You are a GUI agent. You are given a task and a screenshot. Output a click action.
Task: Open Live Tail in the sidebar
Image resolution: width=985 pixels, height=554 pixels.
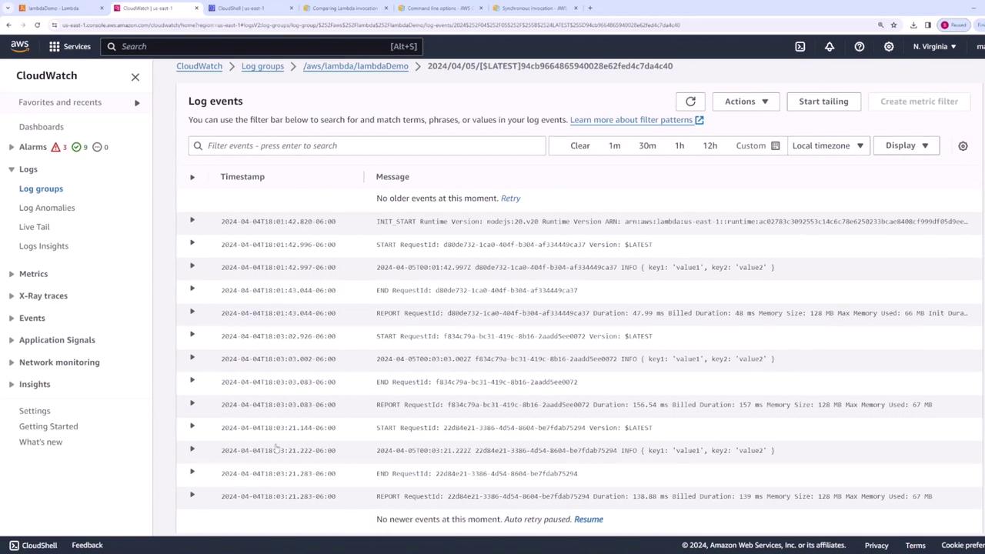pyautogui.click(x=35, y=227)
